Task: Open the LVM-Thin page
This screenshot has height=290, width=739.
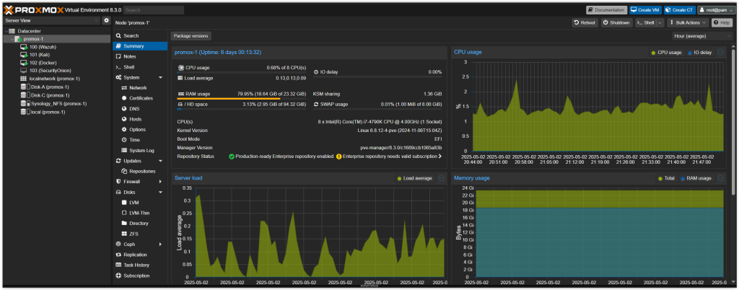Action: point(140,213)
